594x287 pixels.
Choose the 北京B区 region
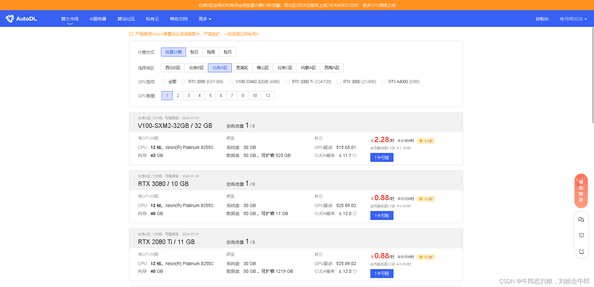coord(196,68)
